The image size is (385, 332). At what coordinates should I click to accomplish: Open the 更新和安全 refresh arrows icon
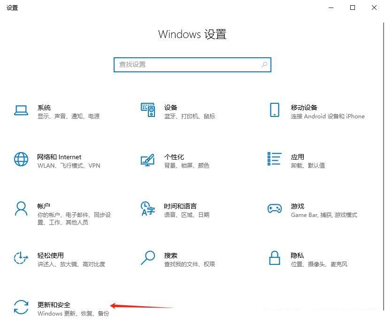(21, 307)
